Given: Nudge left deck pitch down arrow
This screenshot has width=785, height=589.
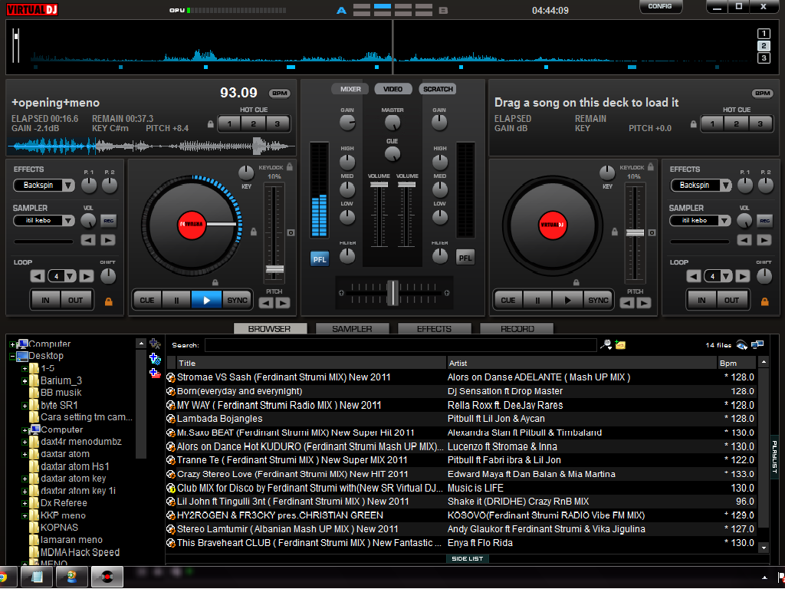Looking at the screenshot, I should [266, 302].
